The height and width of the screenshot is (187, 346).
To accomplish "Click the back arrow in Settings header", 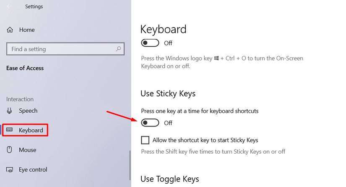I will (x=10, y=7).
